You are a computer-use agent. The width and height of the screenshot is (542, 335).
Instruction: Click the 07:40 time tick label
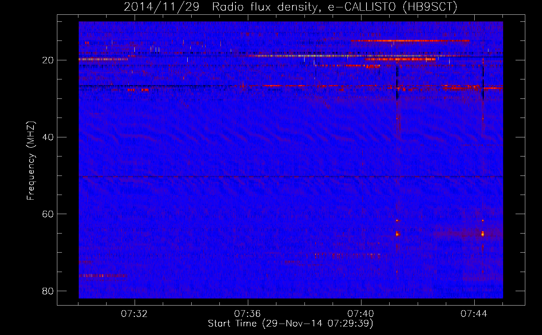tap(361, 314)
